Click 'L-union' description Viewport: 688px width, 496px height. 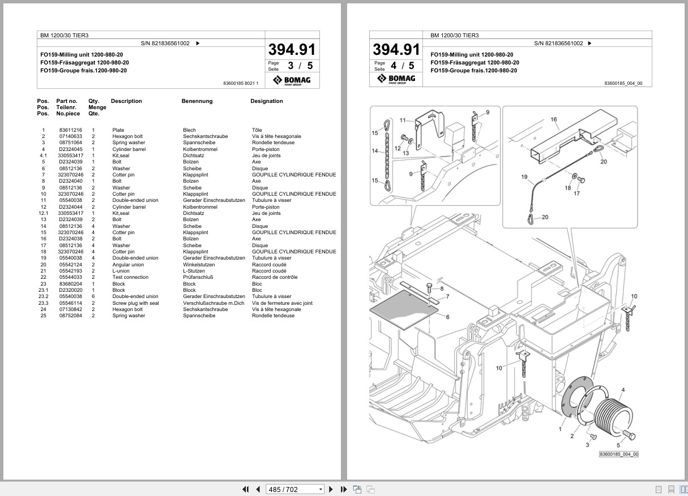coord(121,271)
